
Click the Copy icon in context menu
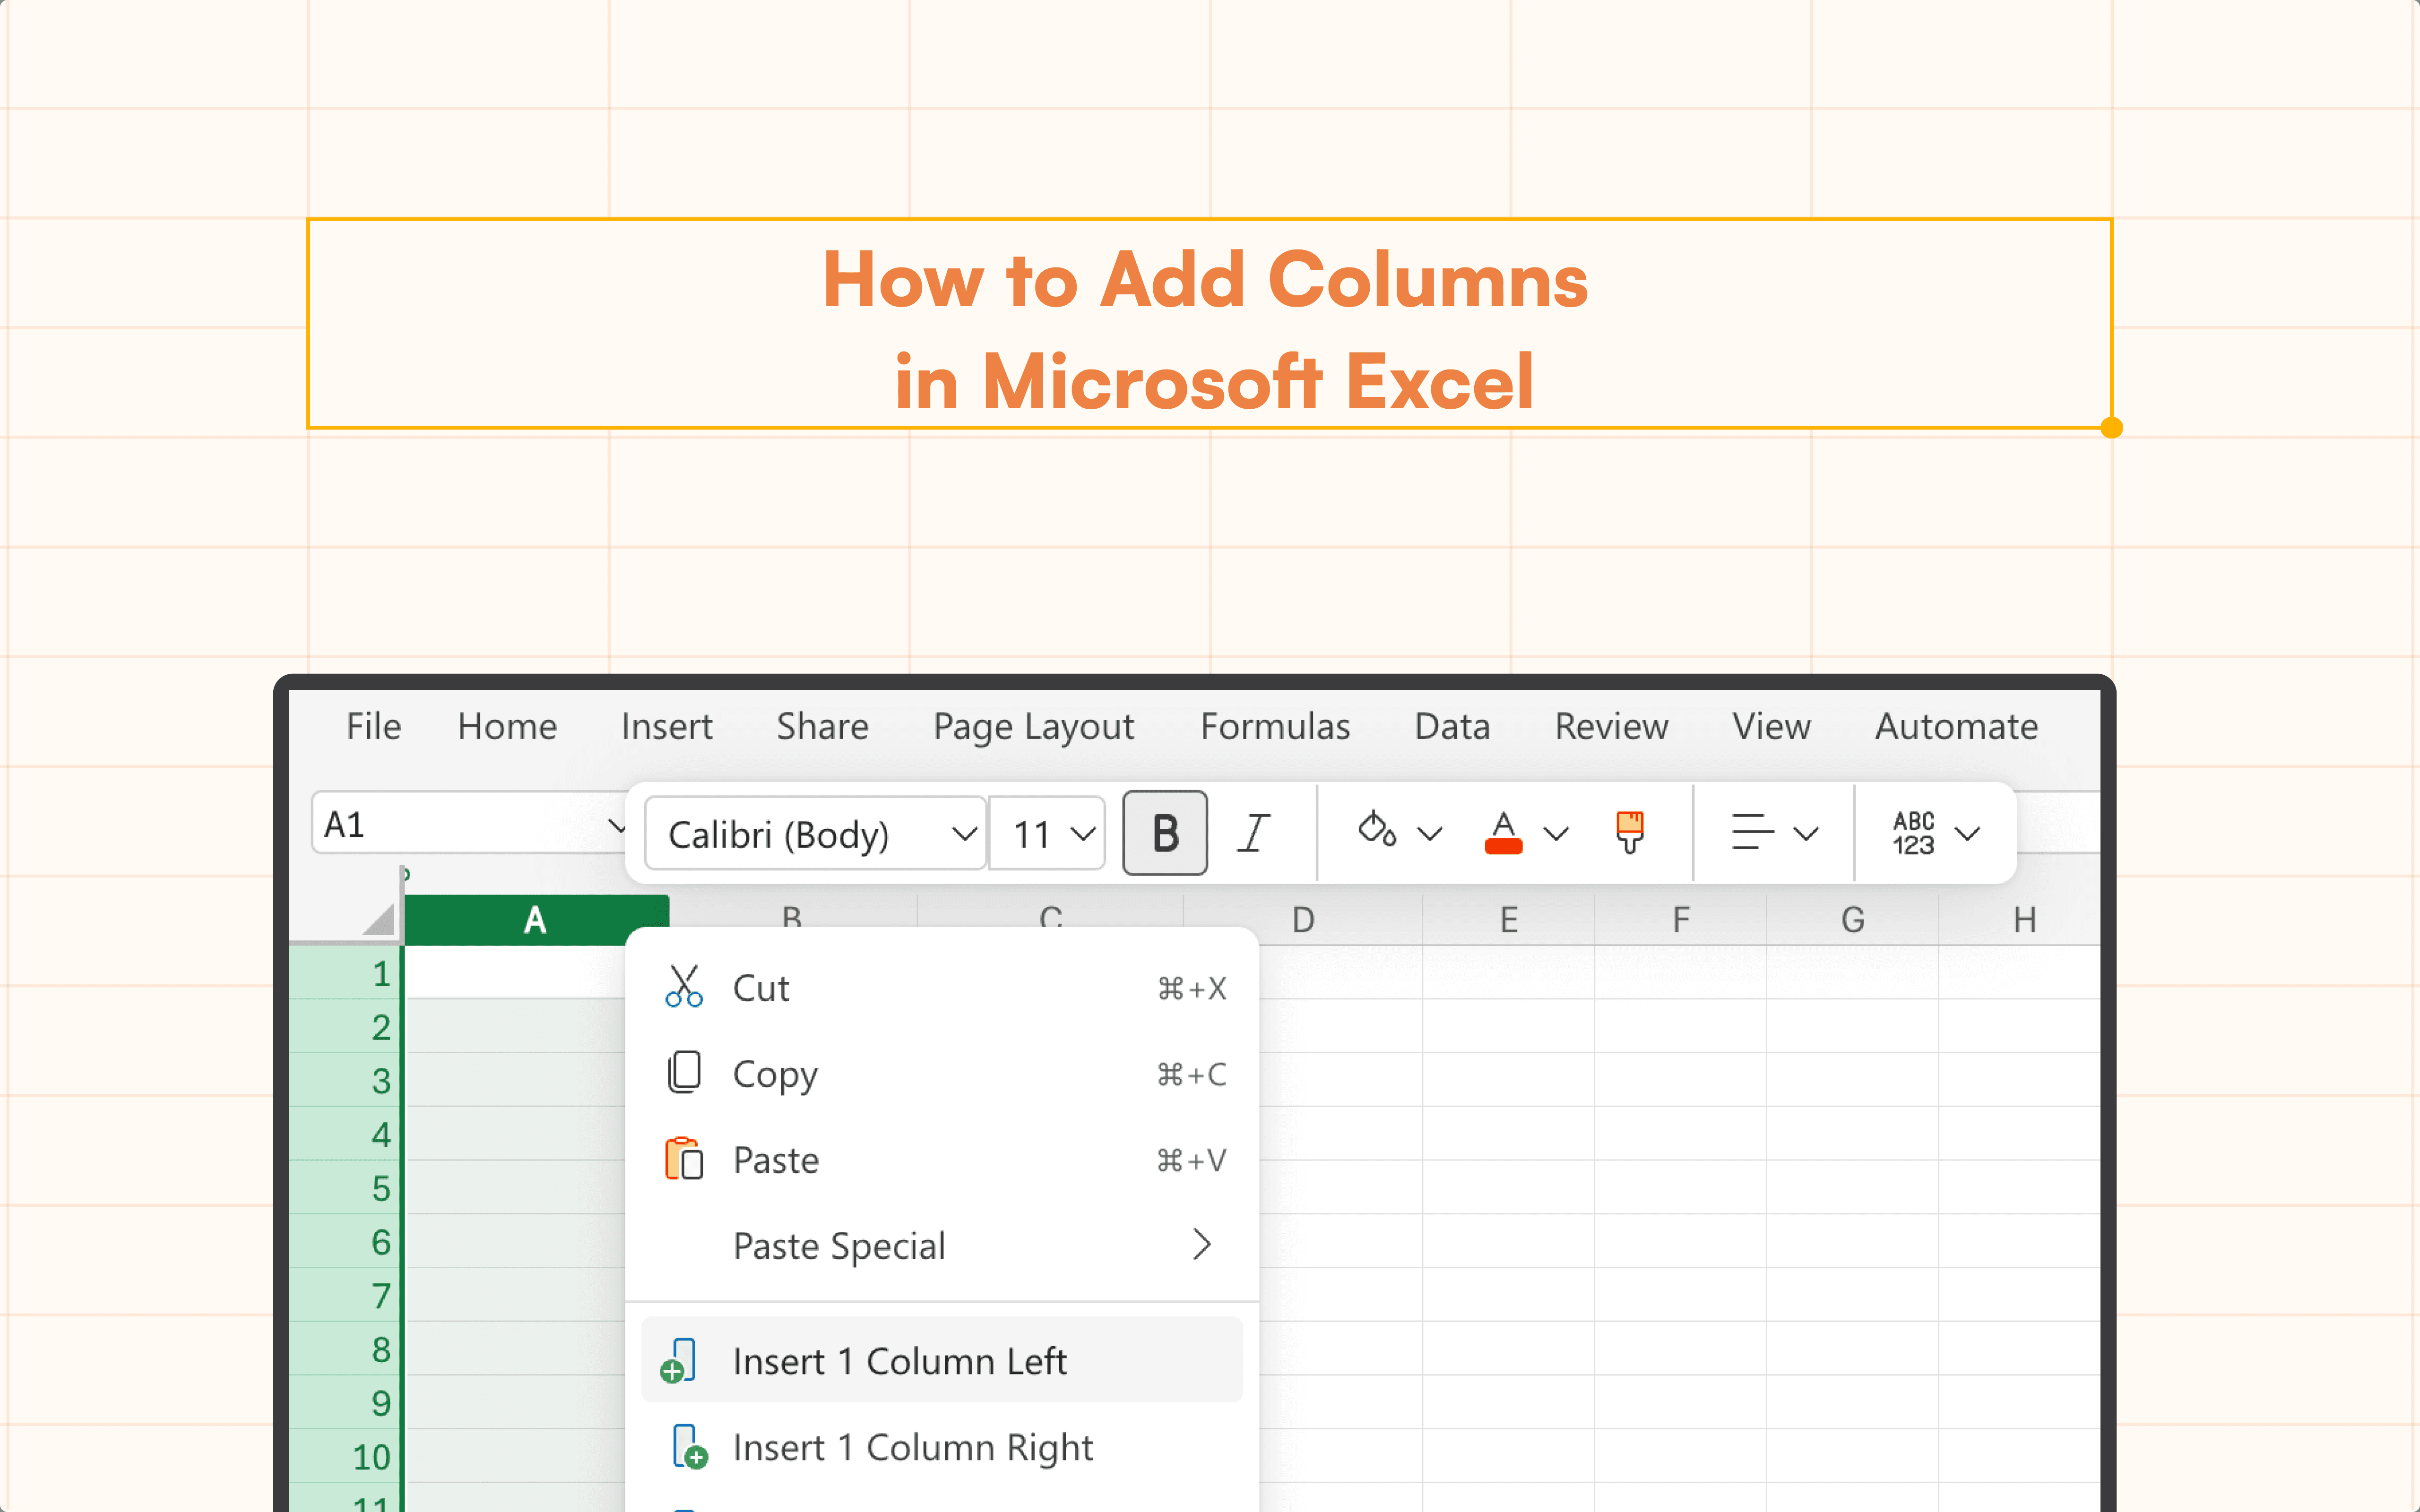click(684, 1073)
